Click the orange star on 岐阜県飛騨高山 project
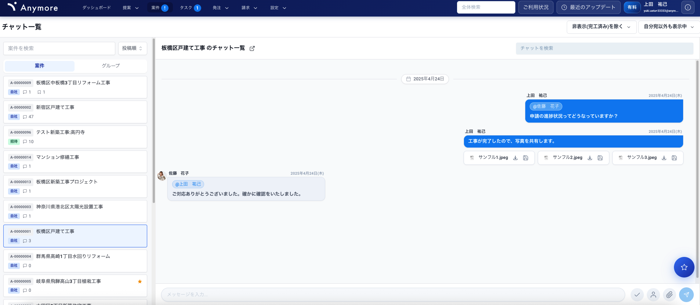This screenshot has width=700, height=305. (x=140, y=282)
